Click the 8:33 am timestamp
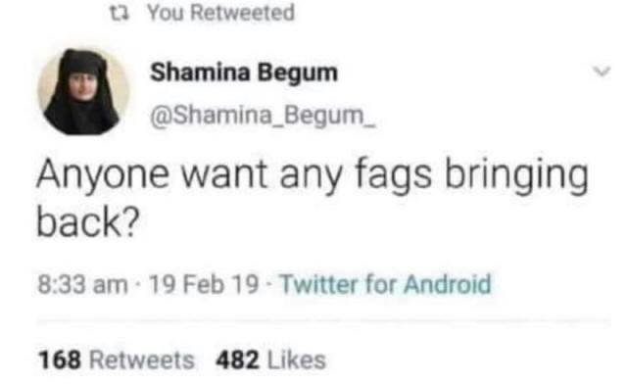627x385 pixels. [x=82, y=285]
